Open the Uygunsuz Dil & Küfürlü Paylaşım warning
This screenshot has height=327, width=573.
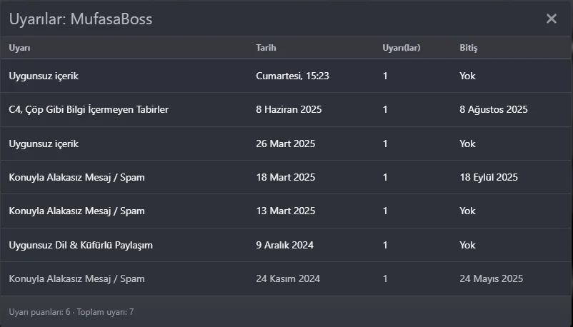pos(81,245)
